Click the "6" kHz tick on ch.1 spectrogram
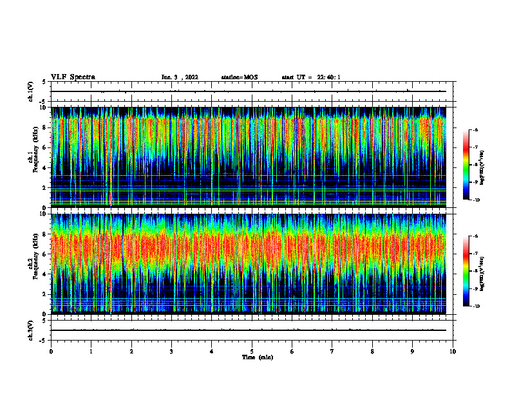 point(45,148)
